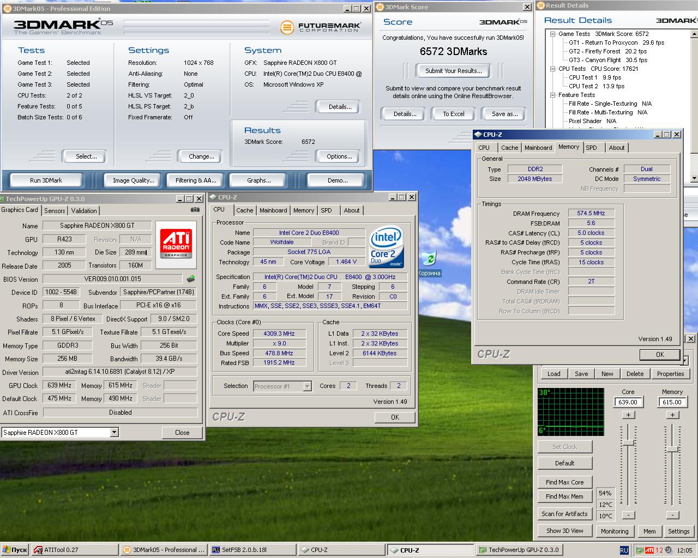Export score with To Excel button

point(454,114)
